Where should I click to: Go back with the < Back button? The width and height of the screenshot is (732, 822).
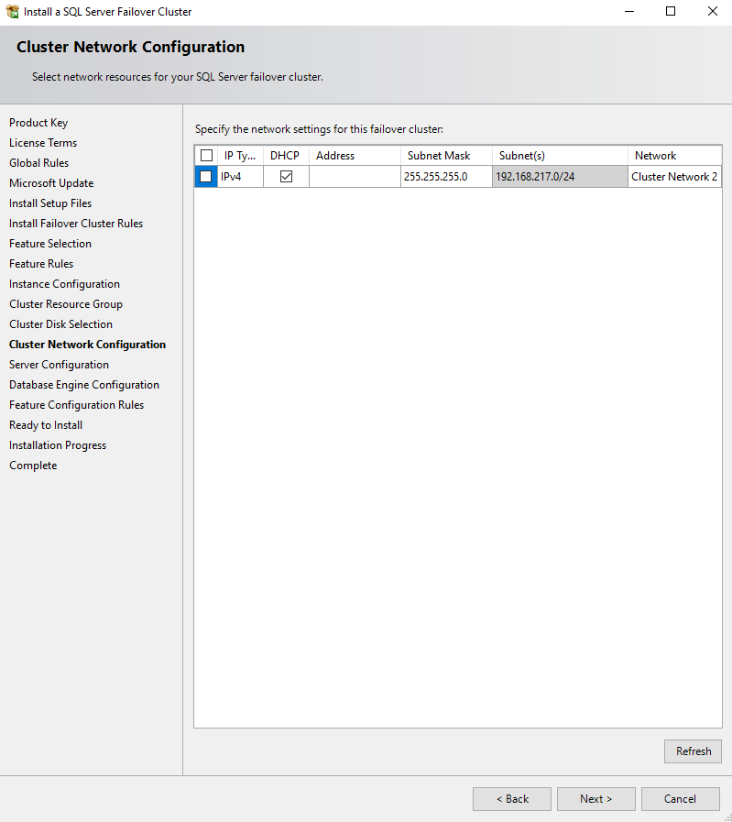(512, 799)
